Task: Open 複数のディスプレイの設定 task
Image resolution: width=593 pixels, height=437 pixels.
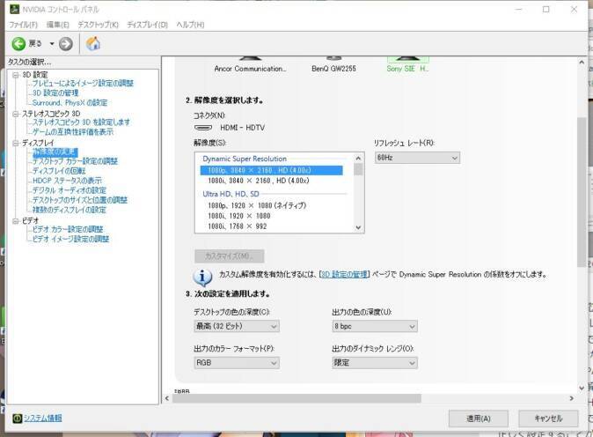Action: (x=70, y=211)
